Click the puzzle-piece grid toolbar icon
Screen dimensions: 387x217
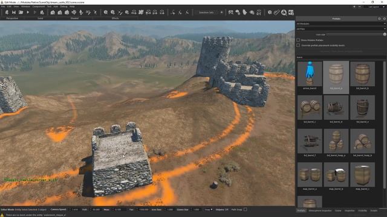[141, 12]
